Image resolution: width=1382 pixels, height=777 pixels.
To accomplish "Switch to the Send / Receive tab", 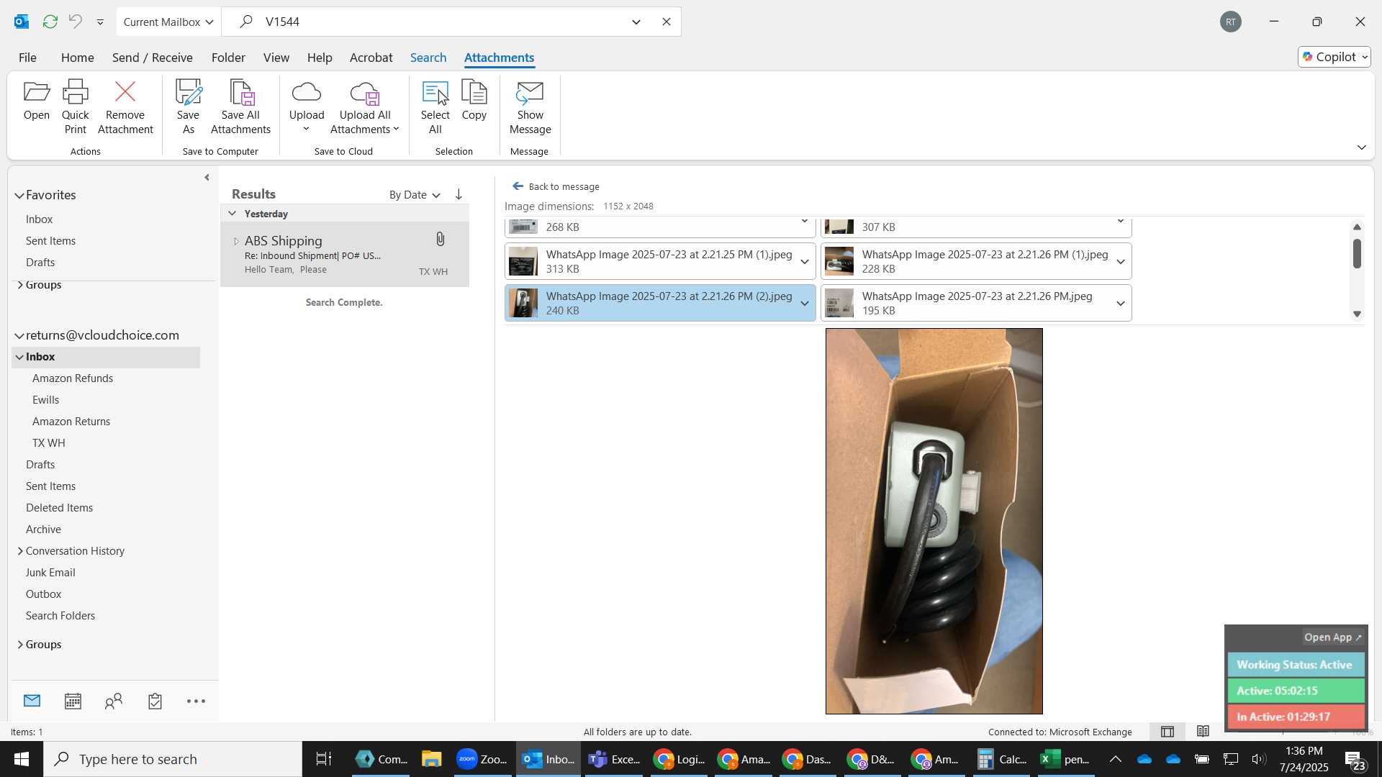I will 152,58.
